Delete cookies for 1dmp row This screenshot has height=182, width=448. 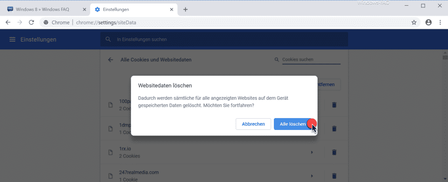point(334,129)
